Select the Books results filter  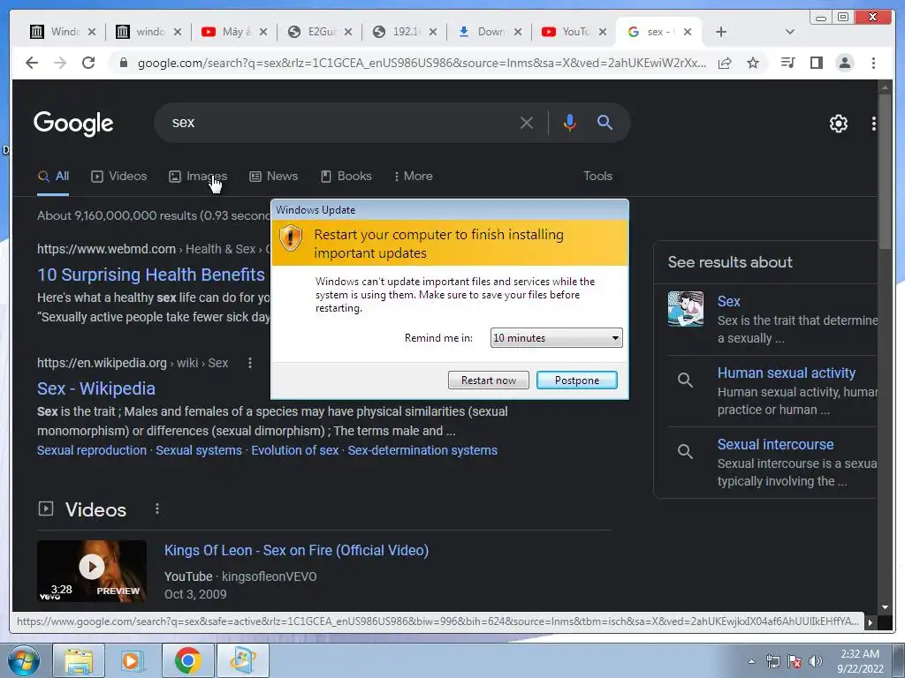point(346,177)
